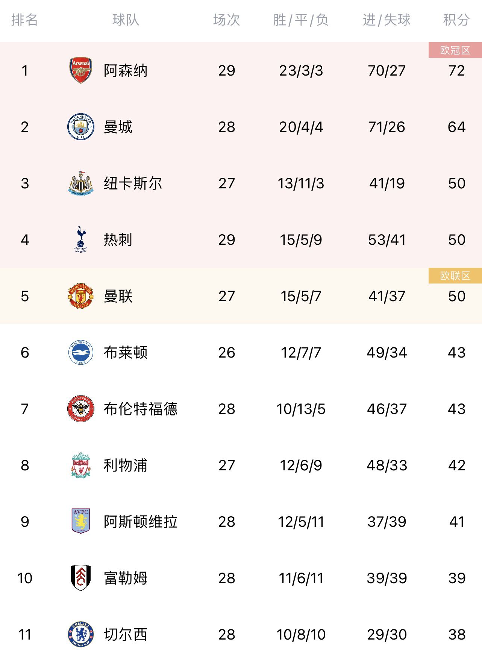The height and width of the screenshot is (667, 482).
Task: Click the Arsenal club crest
Action: (80, 70)
